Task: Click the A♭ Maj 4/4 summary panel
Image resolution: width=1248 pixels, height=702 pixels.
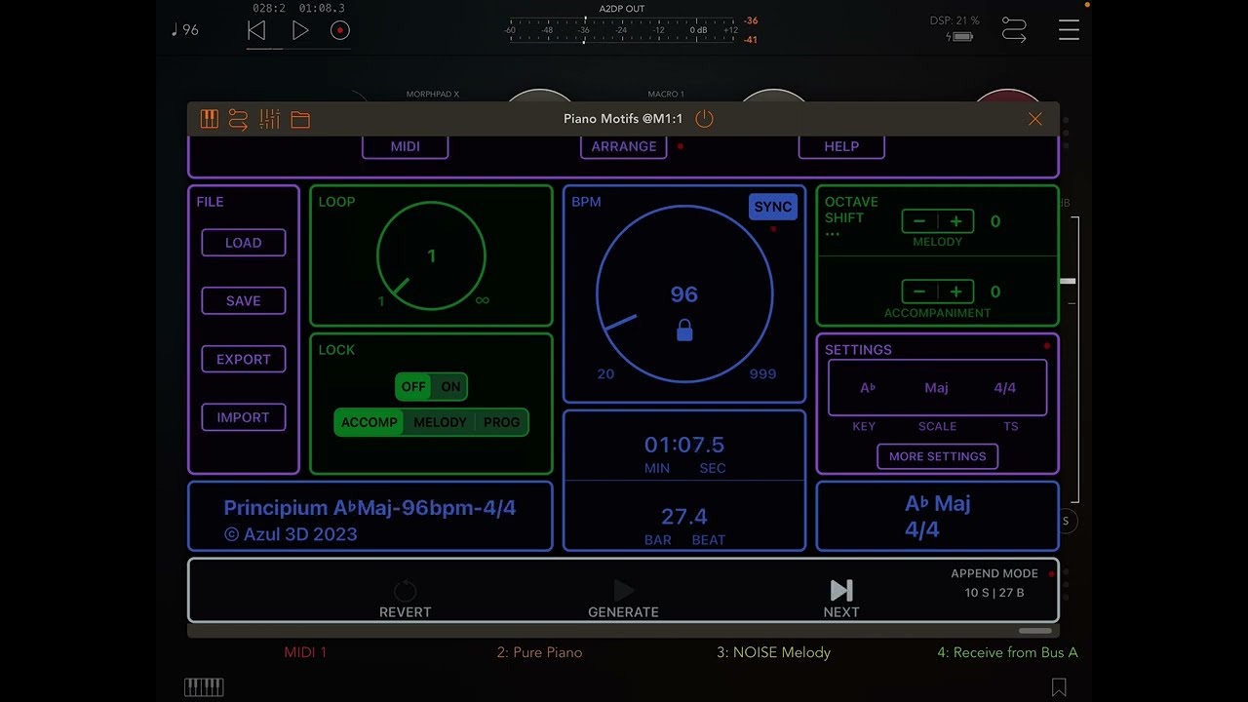Action: (937, 517)
